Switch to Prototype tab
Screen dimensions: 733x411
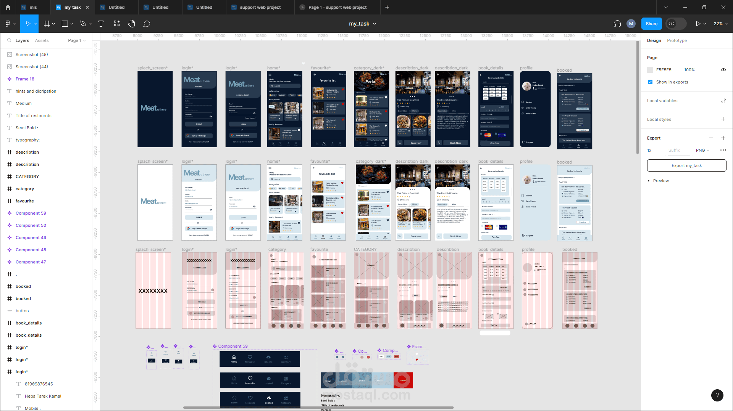coord(676,40)
